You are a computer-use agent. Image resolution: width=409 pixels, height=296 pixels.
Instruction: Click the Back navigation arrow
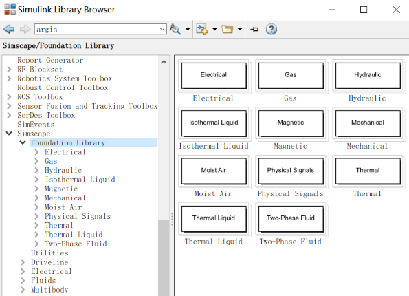9,29
